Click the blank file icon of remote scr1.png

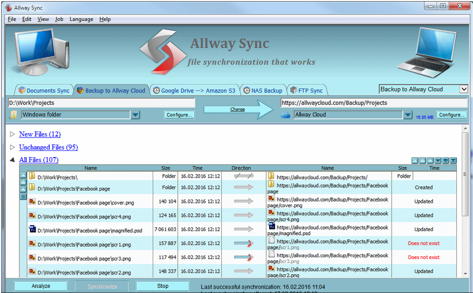coord(271,240)
